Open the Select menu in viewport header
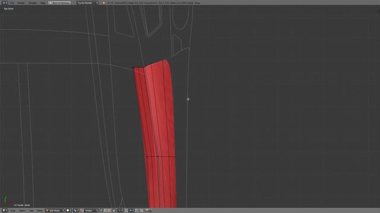This screenshot has width=380, height=213. [x=23, y=211]
